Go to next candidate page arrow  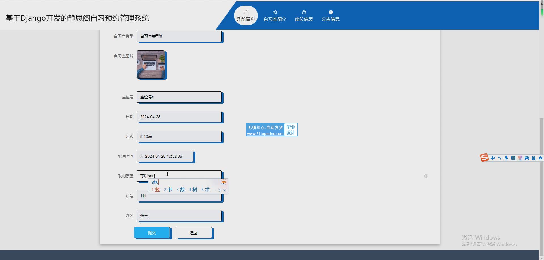click(x=220, y=190)
